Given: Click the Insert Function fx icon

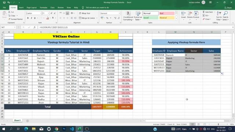Looking at the screenshot, I should click(x=35, y=27).
